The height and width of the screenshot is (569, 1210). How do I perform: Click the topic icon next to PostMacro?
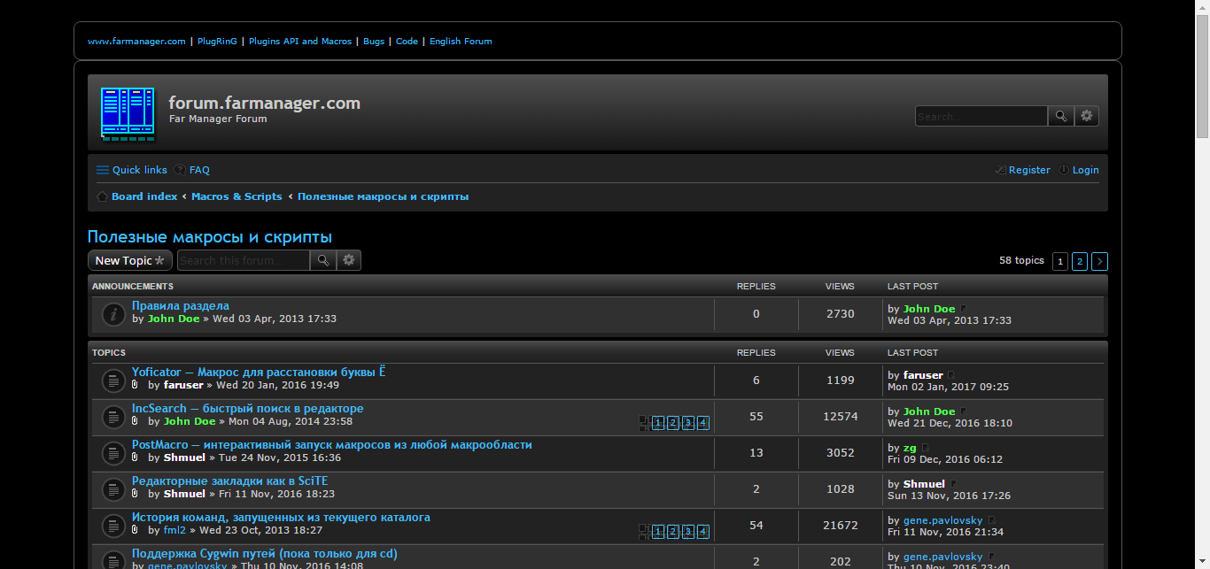(112, 452)
